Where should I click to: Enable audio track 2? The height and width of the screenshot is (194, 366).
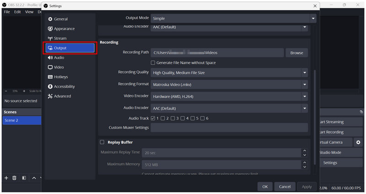[x=163, y=119]
